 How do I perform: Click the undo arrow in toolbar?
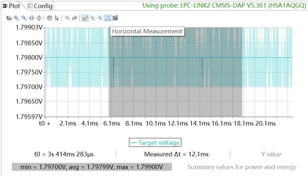click(x=67, y=18)
